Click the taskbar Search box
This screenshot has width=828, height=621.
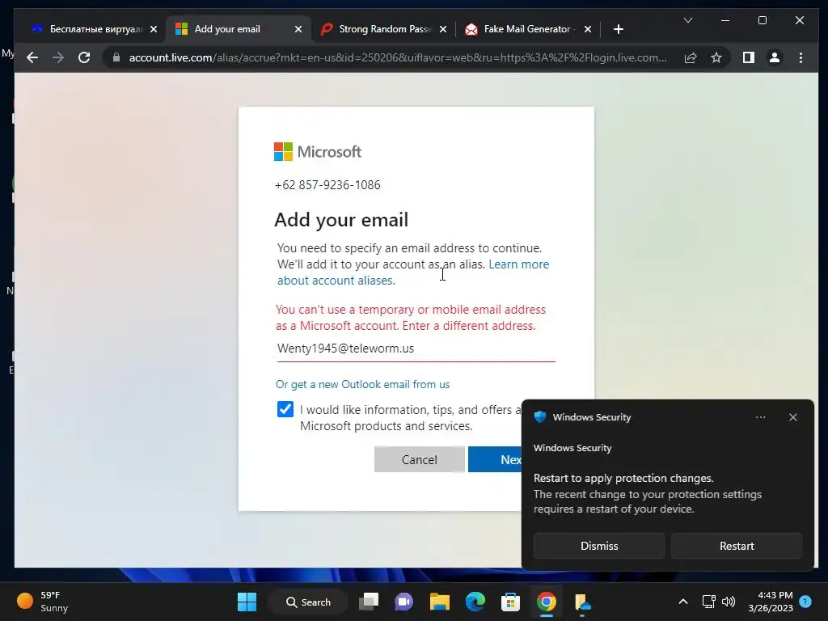pos(308,602)
